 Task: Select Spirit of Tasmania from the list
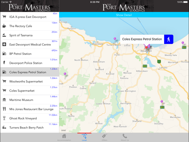[x=30, y=35]
